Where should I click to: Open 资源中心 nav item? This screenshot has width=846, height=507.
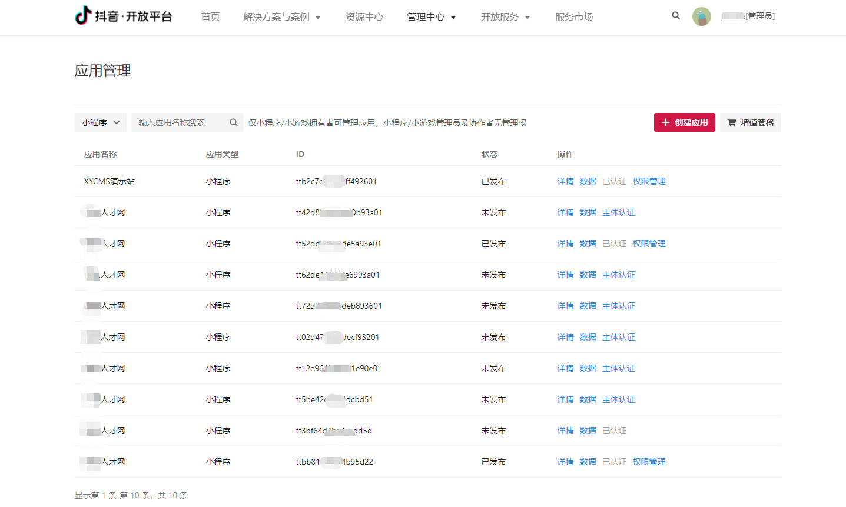tap(364, 17)
